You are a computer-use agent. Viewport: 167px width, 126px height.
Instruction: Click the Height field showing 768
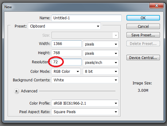67,53
